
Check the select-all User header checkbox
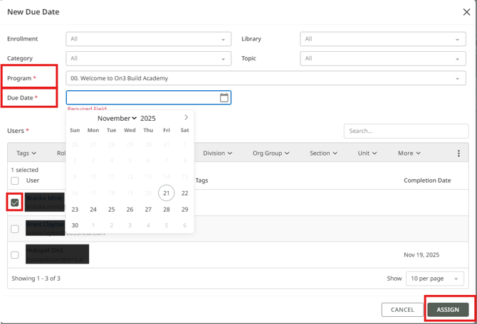pos(15,180)
